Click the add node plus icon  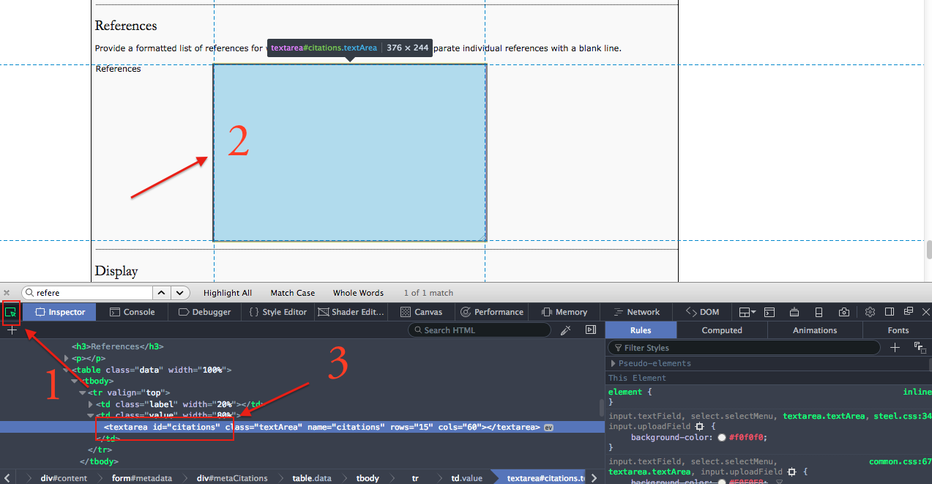click(x=12, y=330)
